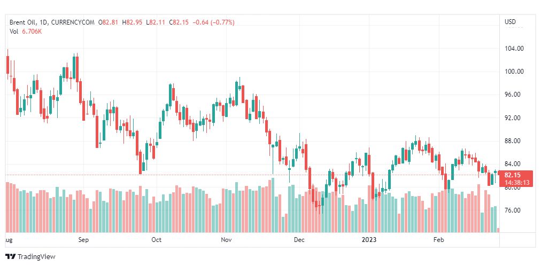This screenshot has height=266, width=541.
Task: Click the 14:38:13 bar countdown label
Action: coord(516,182)
